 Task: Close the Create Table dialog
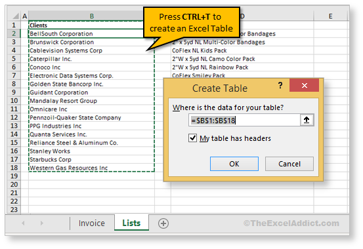click(x=304, y=85)
